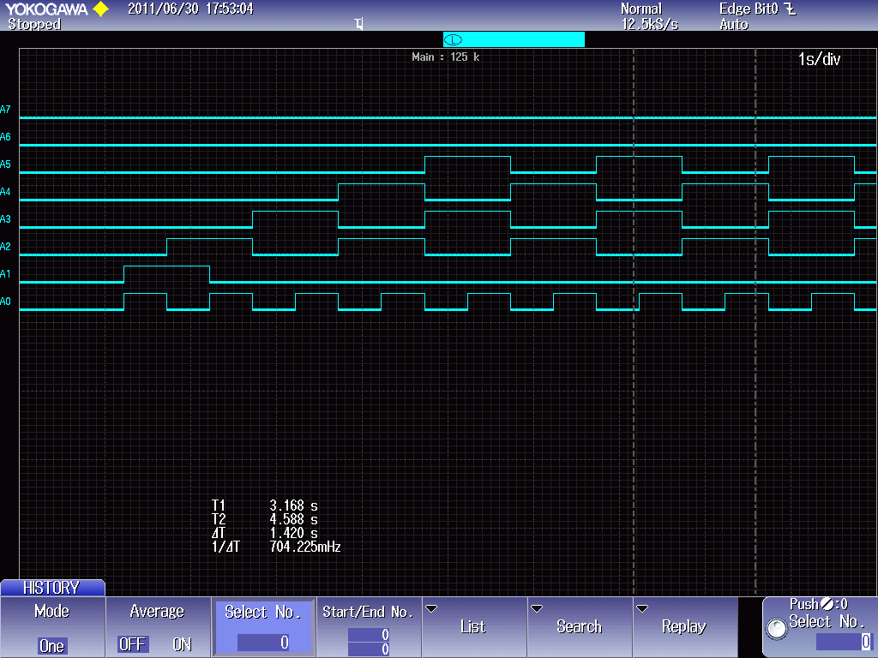Screen dimensions: 878x658
Task: Click the first high pulse of A5 waveform
Action: (x=467, y=164)
